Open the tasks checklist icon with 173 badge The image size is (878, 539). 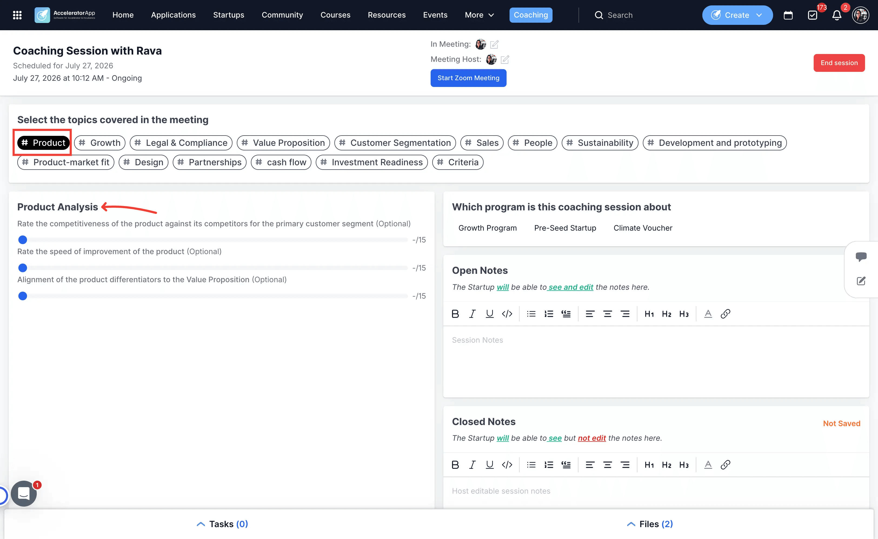[x=812, y=15]
